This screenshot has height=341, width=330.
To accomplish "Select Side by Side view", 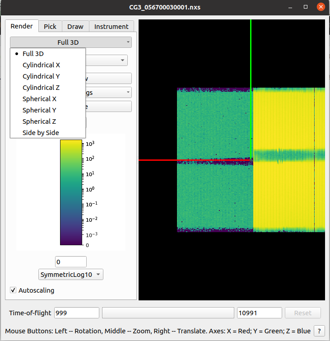I will coord(48,133).
